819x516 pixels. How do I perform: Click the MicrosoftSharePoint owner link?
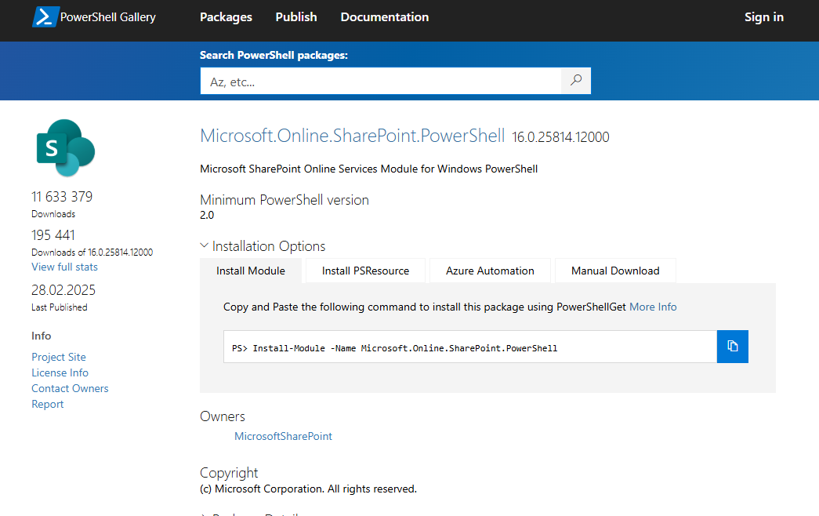[x=283, y=436]
